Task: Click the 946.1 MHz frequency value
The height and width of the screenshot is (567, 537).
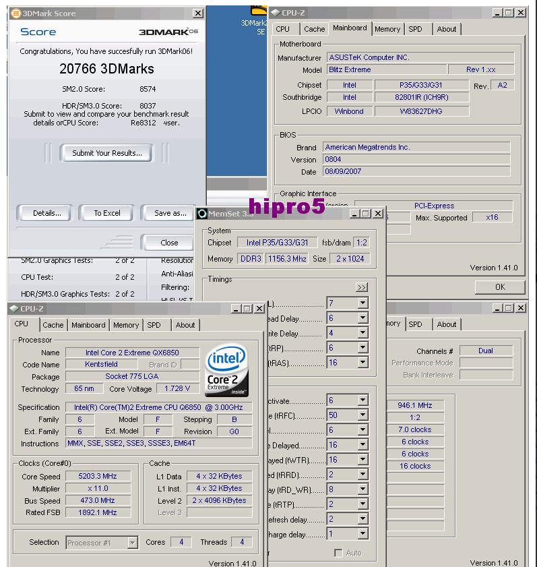Action: 415,405
